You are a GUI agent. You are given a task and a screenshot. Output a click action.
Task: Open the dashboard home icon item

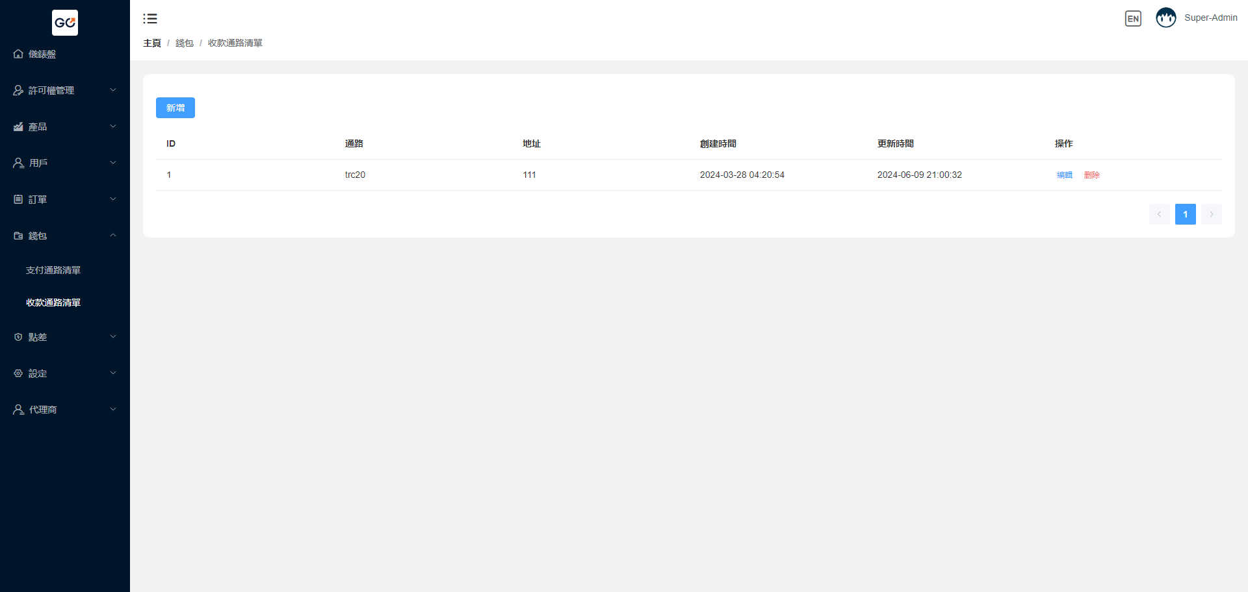click(x=18, y=54)
